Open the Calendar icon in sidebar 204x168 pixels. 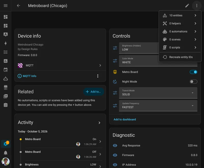tap(5, 70)
